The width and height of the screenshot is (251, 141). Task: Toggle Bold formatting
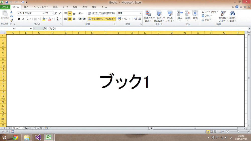click(x=19, y=19)
